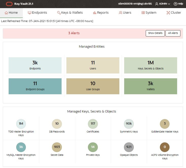Click the Opaque Objects label

click(129, 155)
